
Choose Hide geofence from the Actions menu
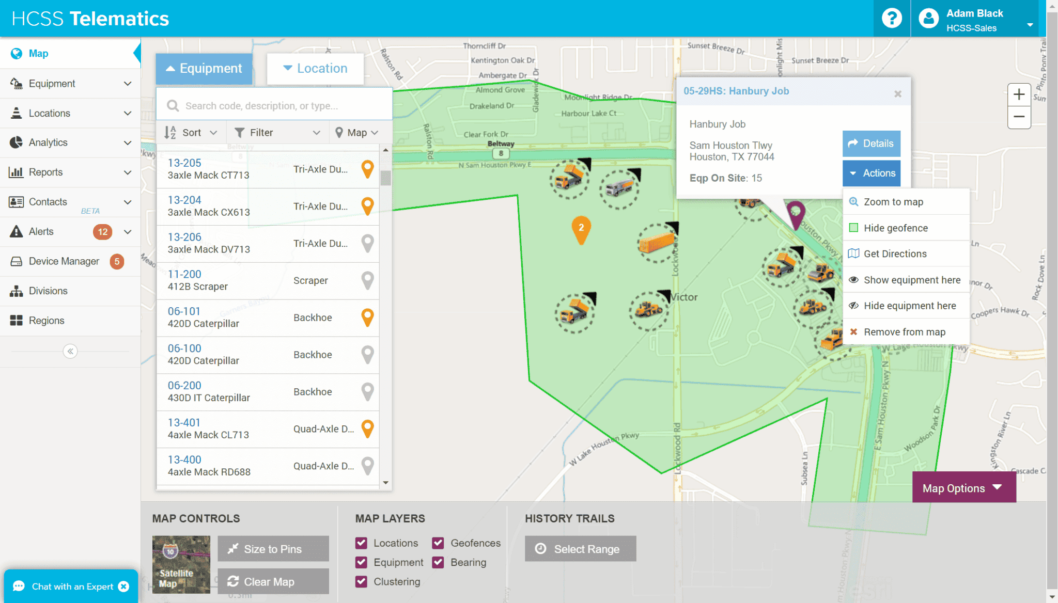[x=895, y=228]
